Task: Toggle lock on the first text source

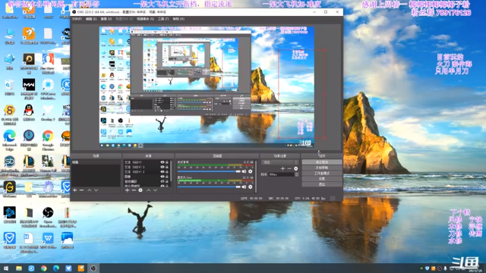Action: 167,162
